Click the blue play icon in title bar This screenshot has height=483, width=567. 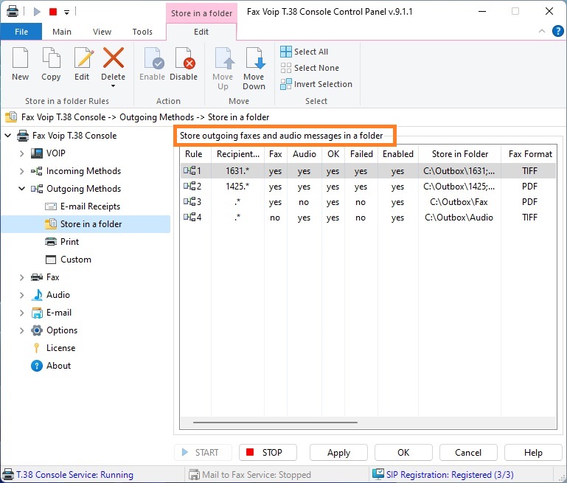tap(37, 12)
